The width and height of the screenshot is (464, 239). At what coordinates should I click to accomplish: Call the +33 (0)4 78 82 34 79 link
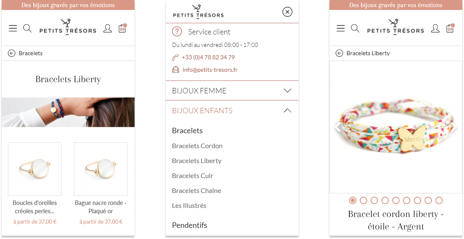tap(208, 57)
